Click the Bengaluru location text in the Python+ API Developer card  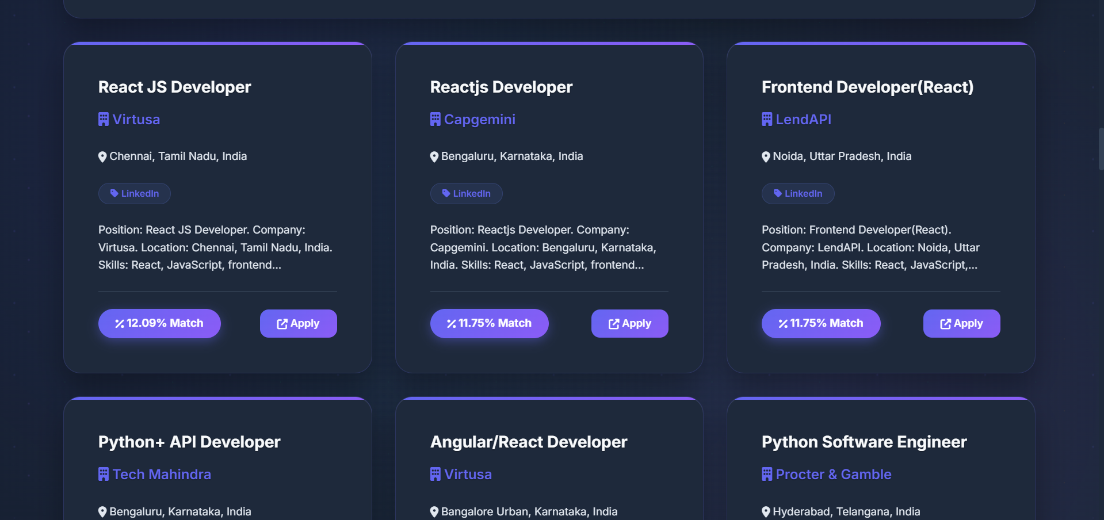pos(181,512)
